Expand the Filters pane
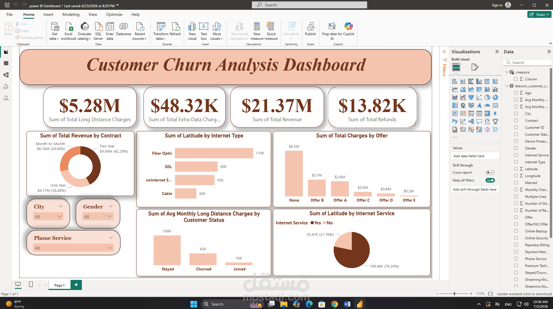 coord(444,52)
